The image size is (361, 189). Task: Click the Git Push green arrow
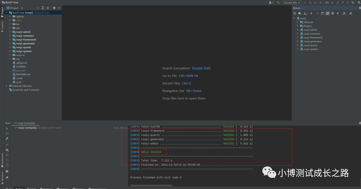pyautogui.click(x=343, y=3)
